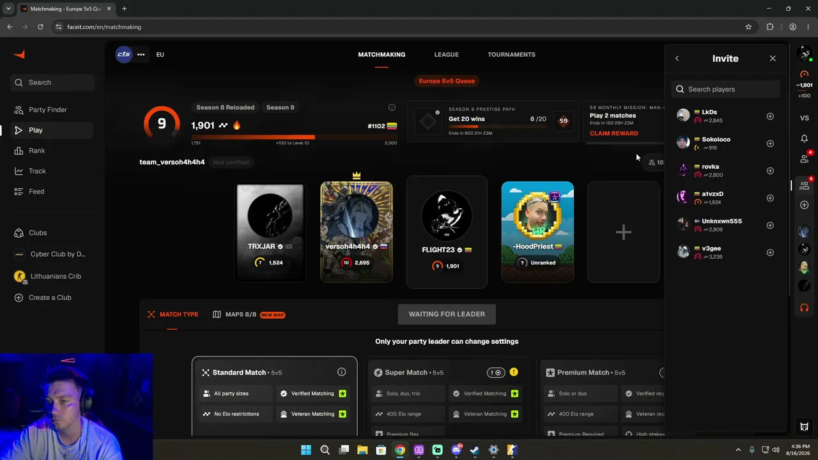818x460 pixels.
Task: Open TRXJAR's player card
Action: click(x=270, y=233)
